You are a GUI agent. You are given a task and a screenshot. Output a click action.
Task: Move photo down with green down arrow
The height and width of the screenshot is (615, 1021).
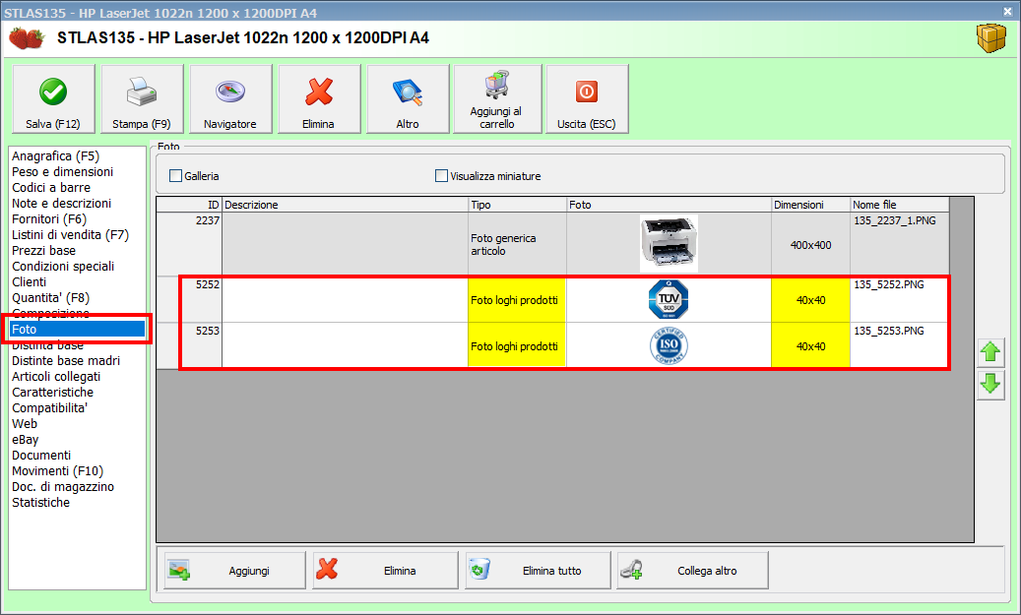pos(990,384)
